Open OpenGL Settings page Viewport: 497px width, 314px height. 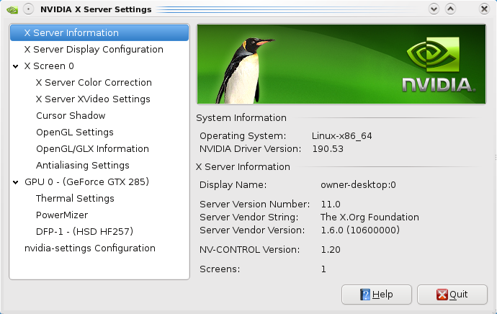pyautogui.click(x=75, y=133)
